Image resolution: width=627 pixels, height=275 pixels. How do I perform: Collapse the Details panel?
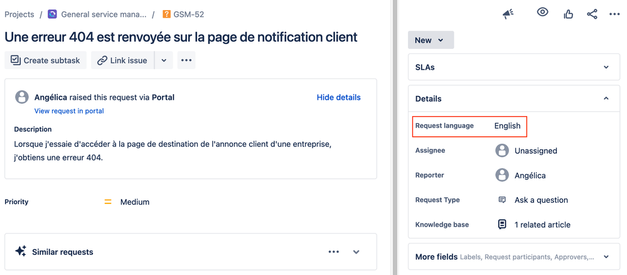pos(514,99)
